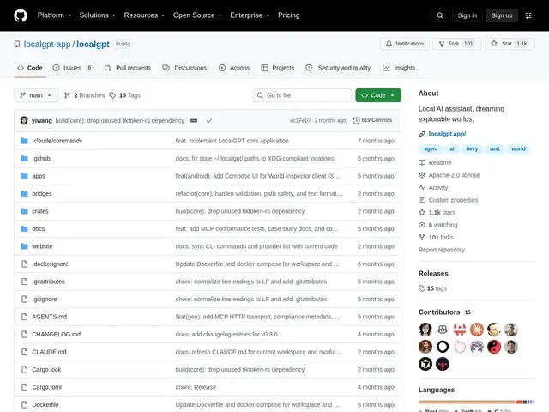Viewport: 549px width, 412px height.
Task: Click the tag icon beside 15 Tags
Action: coord(112,95)
